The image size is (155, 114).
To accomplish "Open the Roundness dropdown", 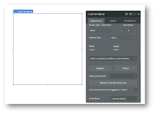I will click(130, 30).
